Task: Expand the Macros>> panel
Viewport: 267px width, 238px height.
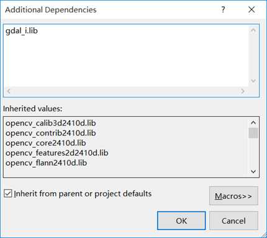Action: (x=233, y=196)
